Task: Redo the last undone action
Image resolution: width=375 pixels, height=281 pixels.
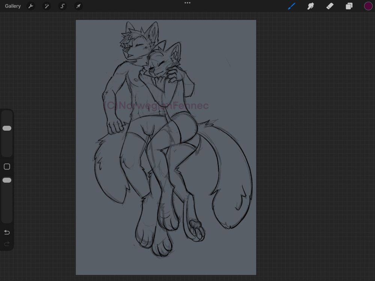Action: tap(7, 244)
